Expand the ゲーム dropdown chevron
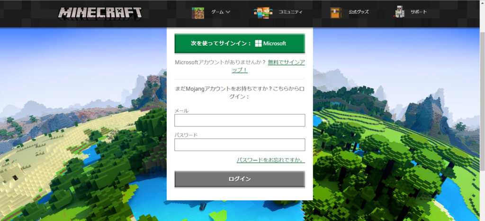Viewport: 485px width, 221px height. tap(228, 12)
